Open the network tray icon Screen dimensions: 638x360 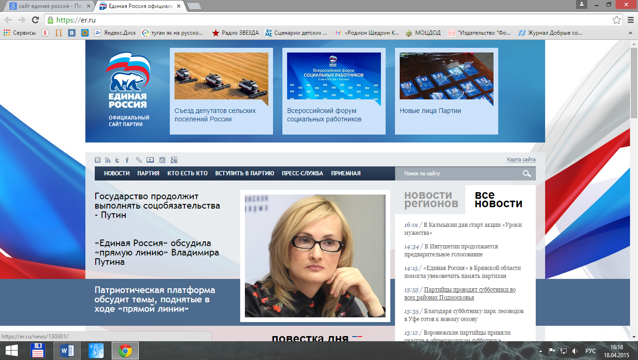click(563, 351)
